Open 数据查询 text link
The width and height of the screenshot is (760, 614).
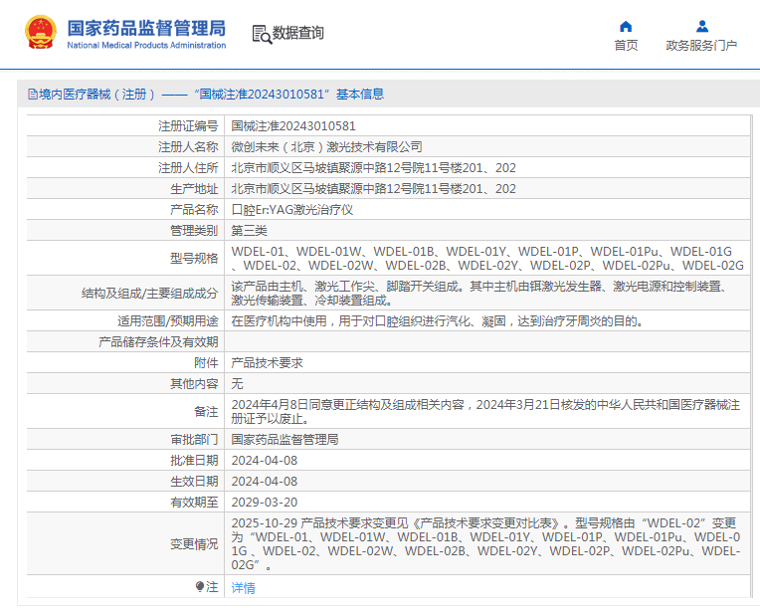coord(297,33)
